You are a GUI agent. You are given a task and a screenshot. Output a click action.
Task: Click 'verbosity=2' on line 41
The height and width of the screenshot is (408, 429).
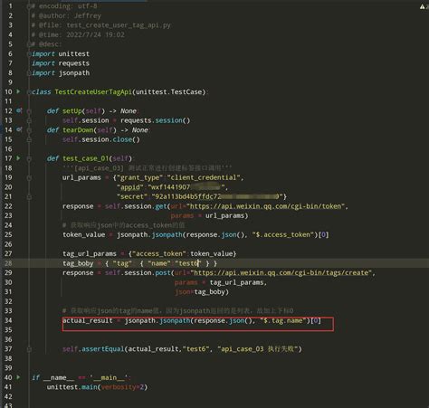[x=122, y=387]
